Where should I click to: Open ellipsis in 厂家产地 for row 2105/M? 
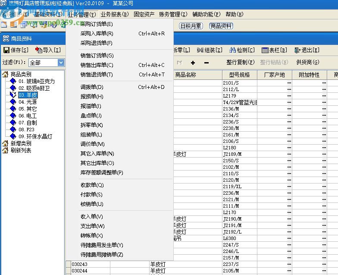[x=289, y=271]
